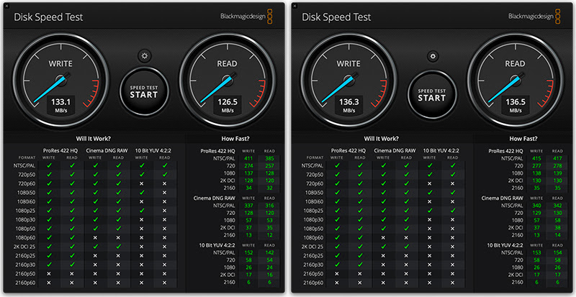Click the '257' ProRes 720 read value
The height and width of the screenshot is (297, 576).
click(269, 166)
